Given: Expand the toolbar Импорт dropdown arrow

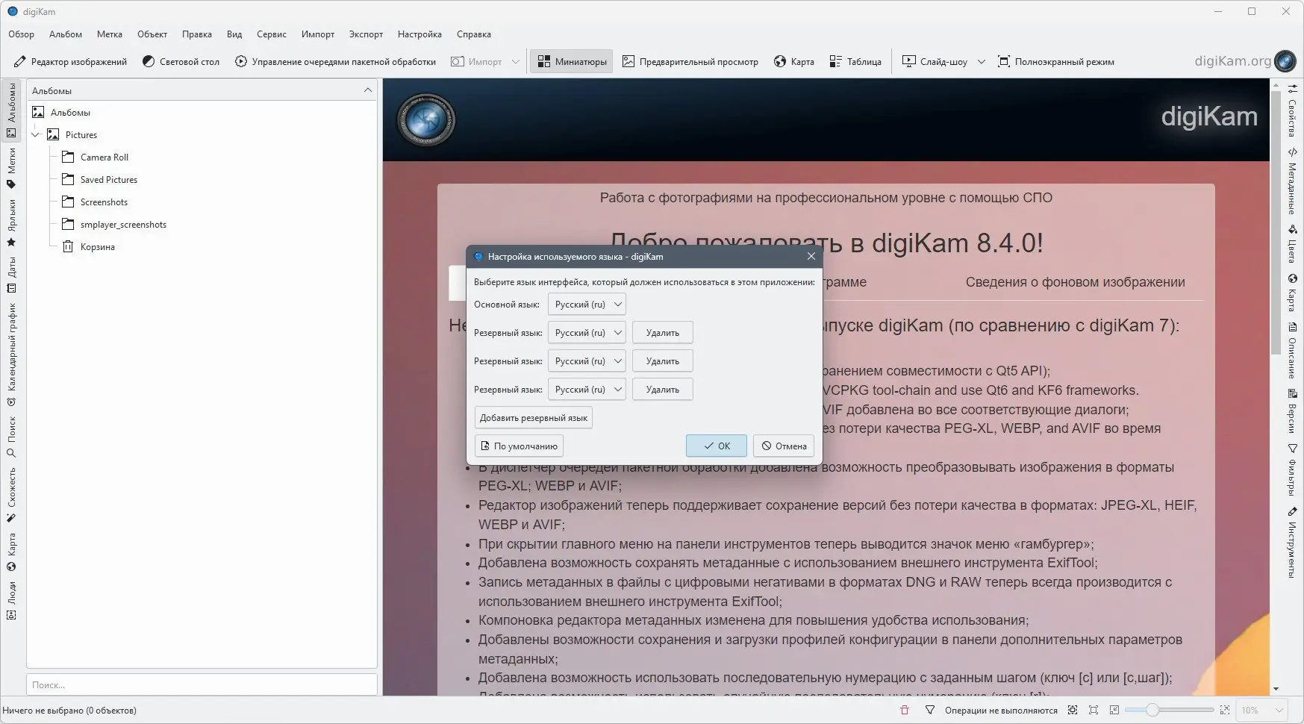Looking at the screenshot, I should pyautogui.click(x=516, y=62).
